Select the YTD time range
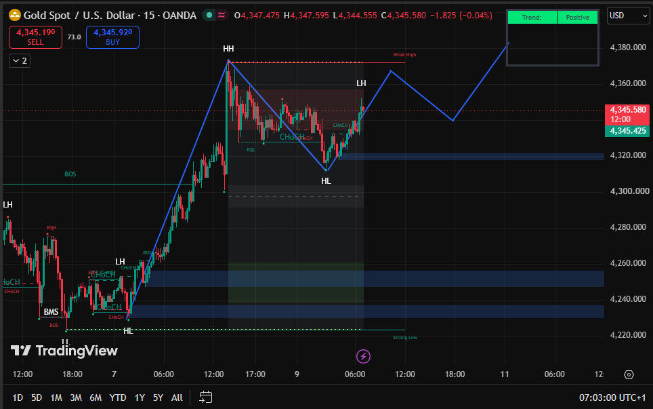The height and width of the screenshot is (409, 653). [x=118, y=397]
